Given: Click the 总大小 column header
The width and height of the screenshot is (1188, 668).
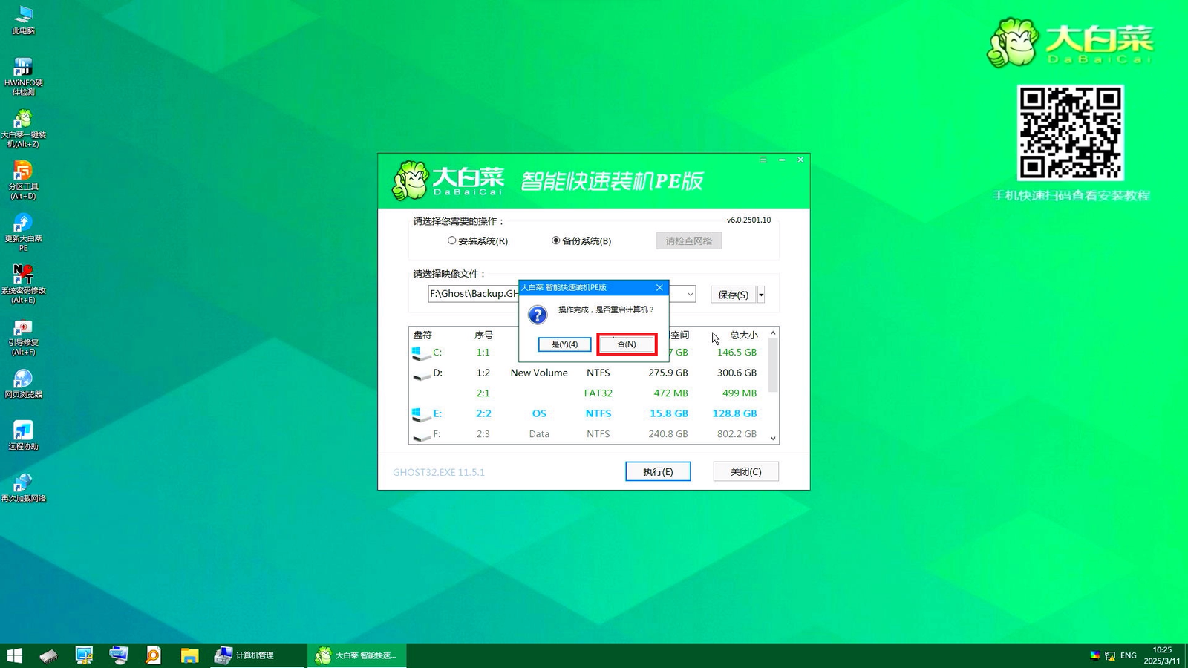Looking at the screenshot, I should point(744,335).
